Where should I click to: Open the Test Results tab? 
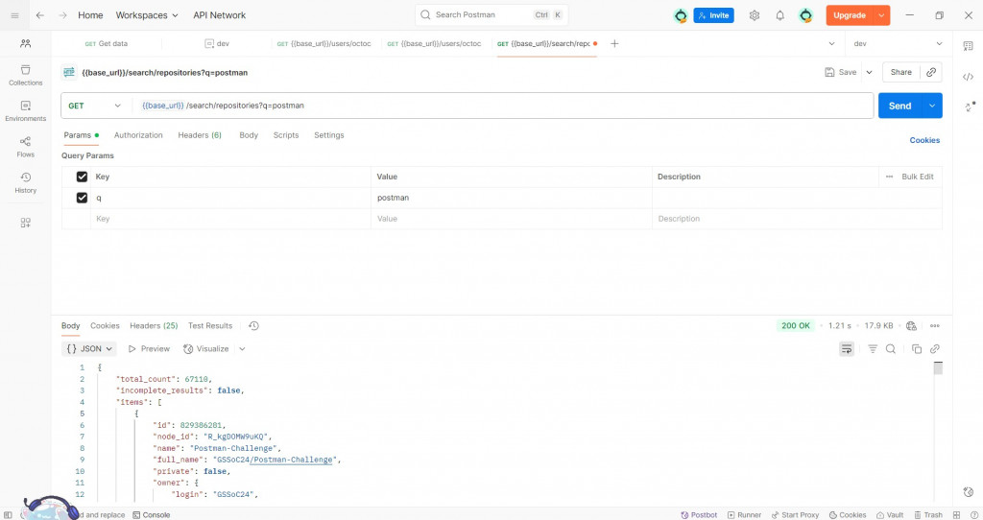coord(210,326)
